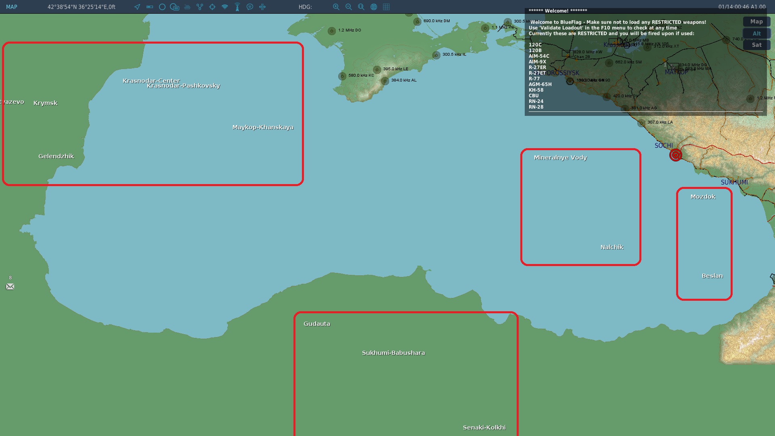Viewport: 775px width, 436px height.
Task: Click the 662.0 kHz SM beacon
Action: pos(609,63)
